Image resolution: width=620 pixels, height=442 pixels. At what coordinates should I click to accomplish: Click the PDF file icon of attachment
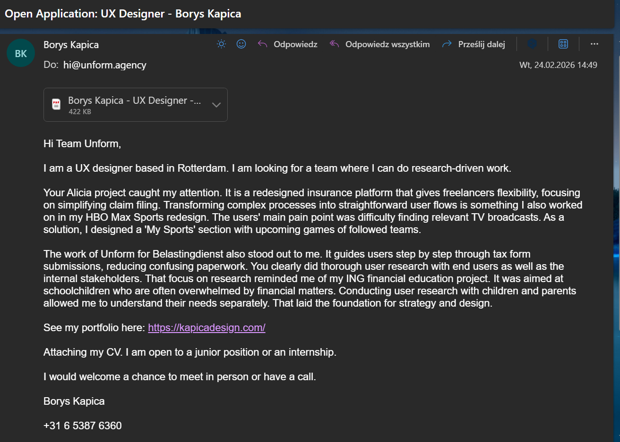point(56,105)
